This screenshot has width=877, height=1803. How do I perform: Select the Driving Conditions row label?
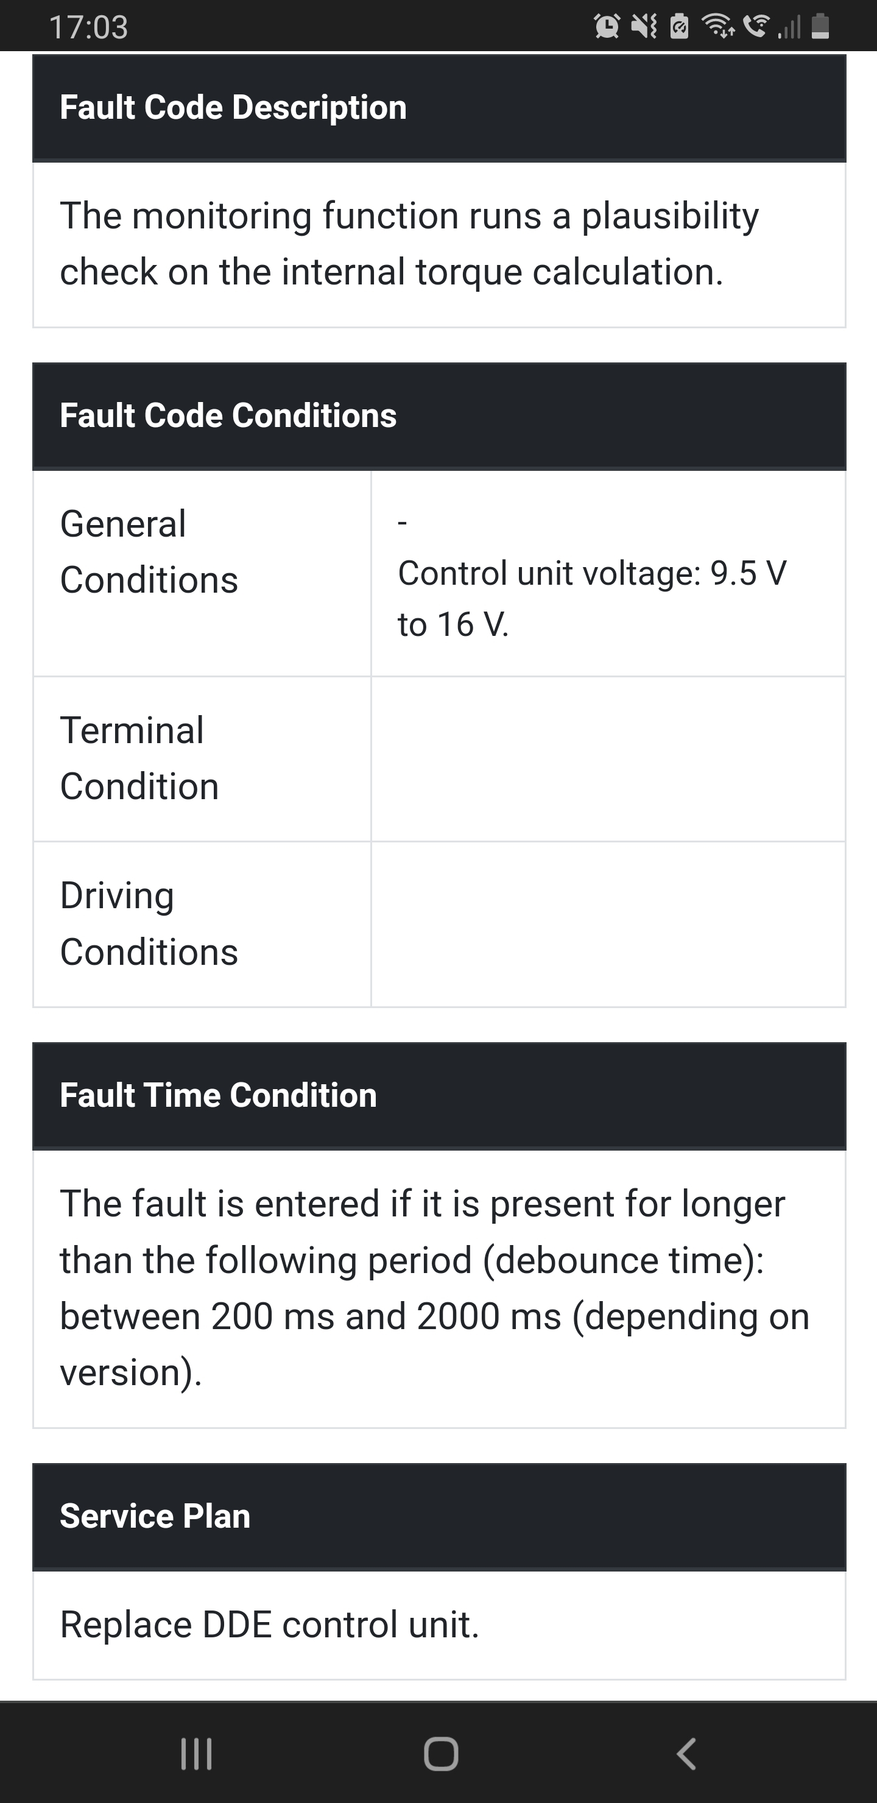tap(149, 923)
